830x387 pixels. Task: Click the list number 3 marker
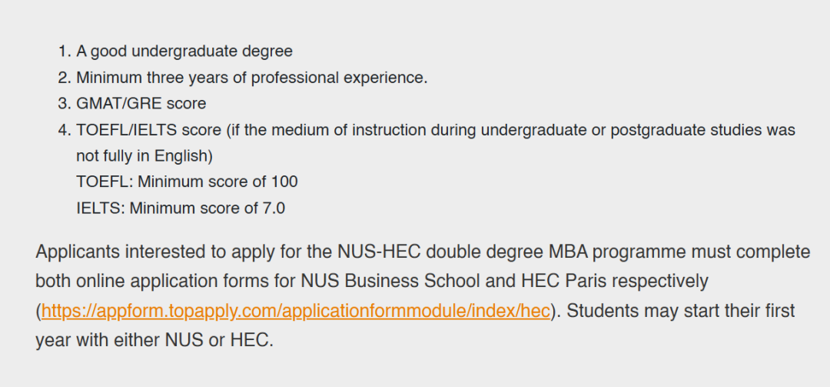63,103
